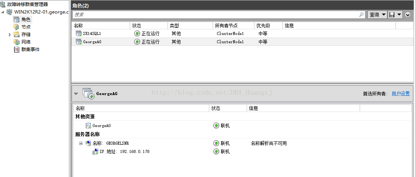Open the 网络 tree item

pyautogui.click(x=26, y=42)
